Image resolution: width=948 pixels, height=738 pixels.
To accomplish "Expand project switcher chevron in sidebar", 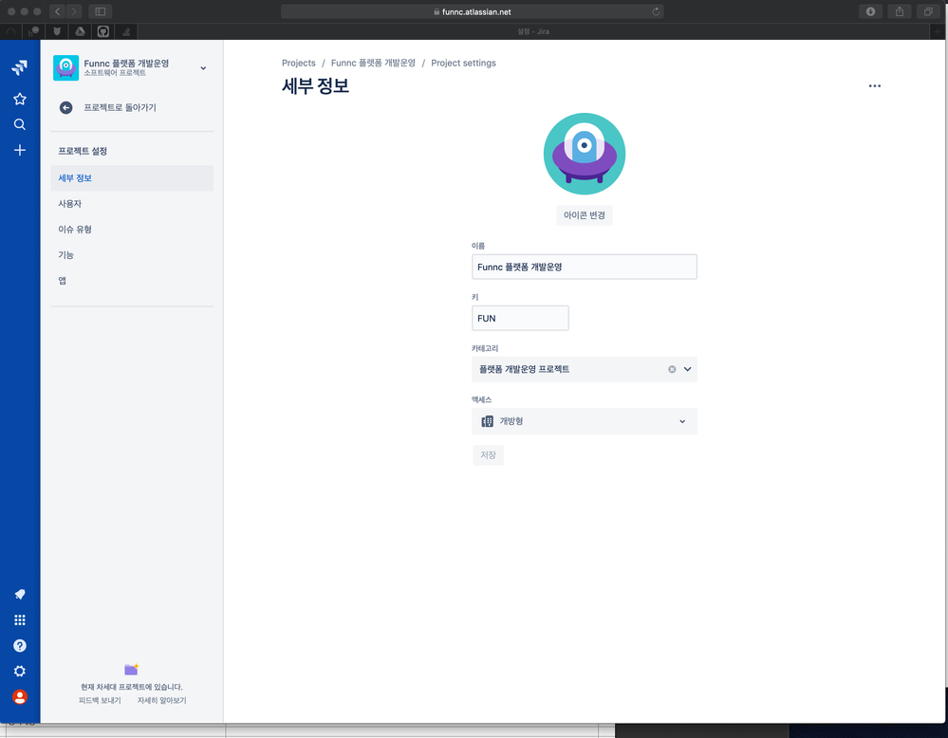I will tap(203, 68).
